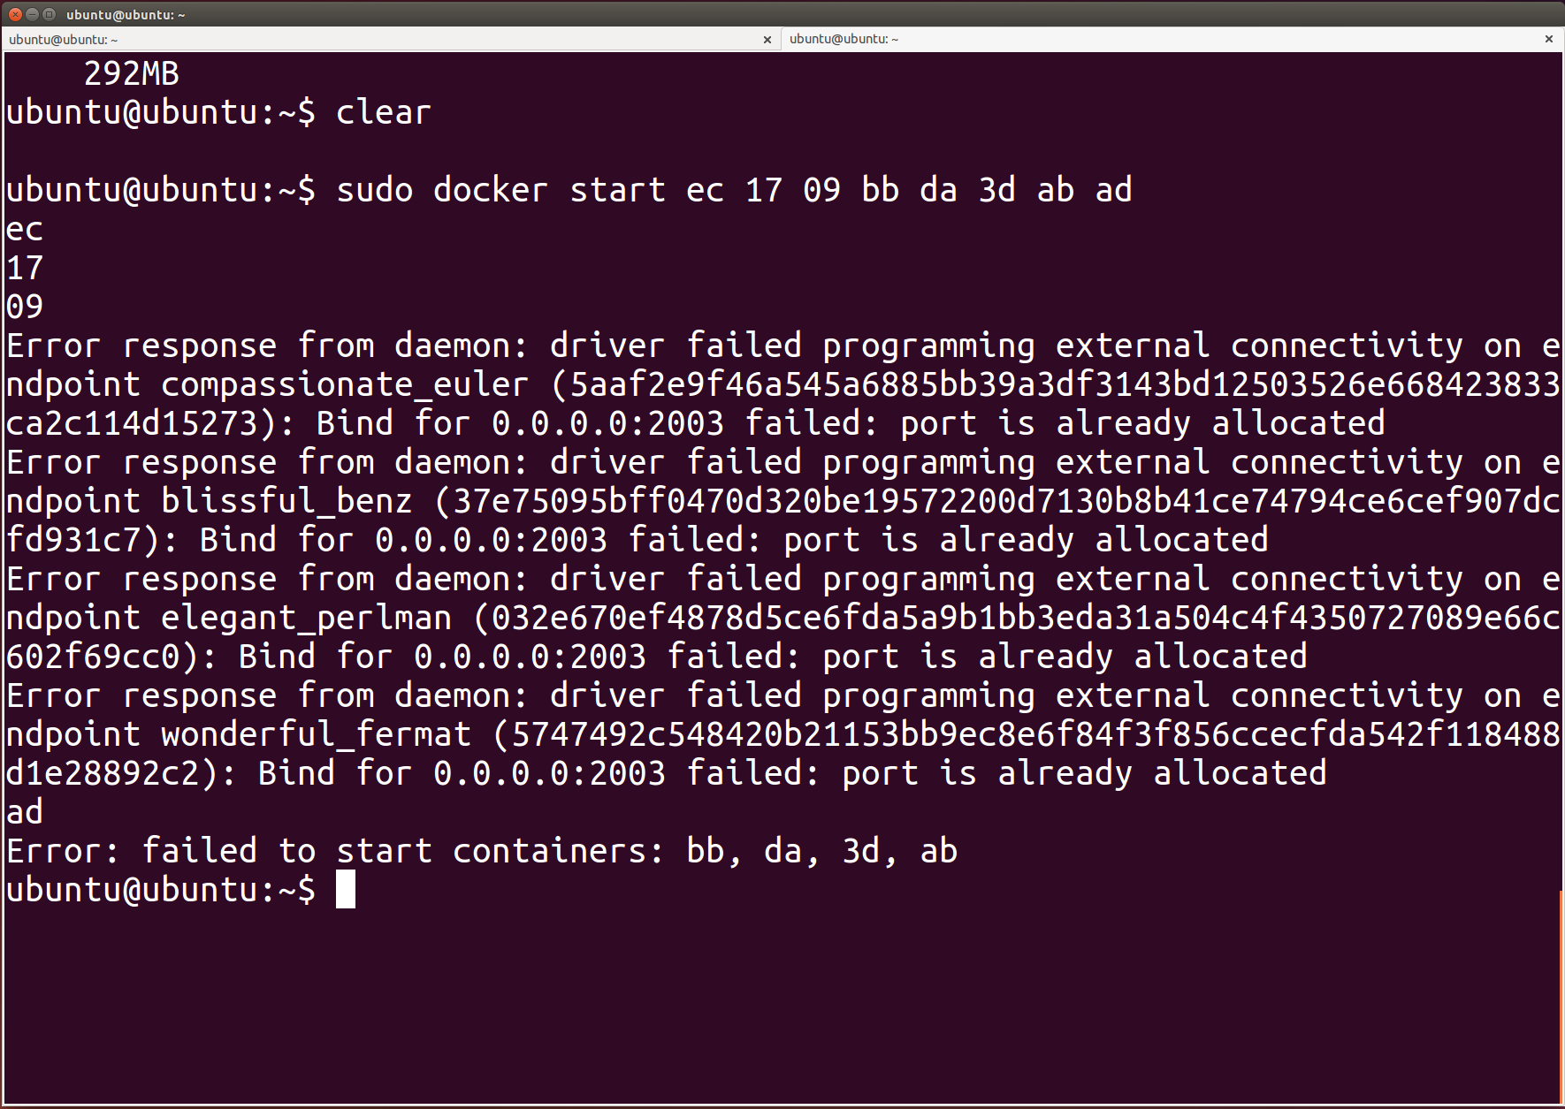Click the white cursor block at the prompt

coord(346,889)
